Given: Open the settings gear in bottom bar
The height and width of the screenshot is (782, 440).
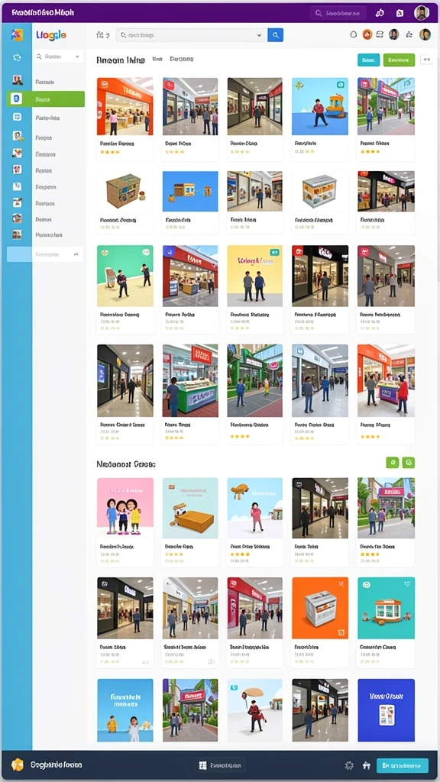Looking at the screenshot, I should [x=349, y=765].
